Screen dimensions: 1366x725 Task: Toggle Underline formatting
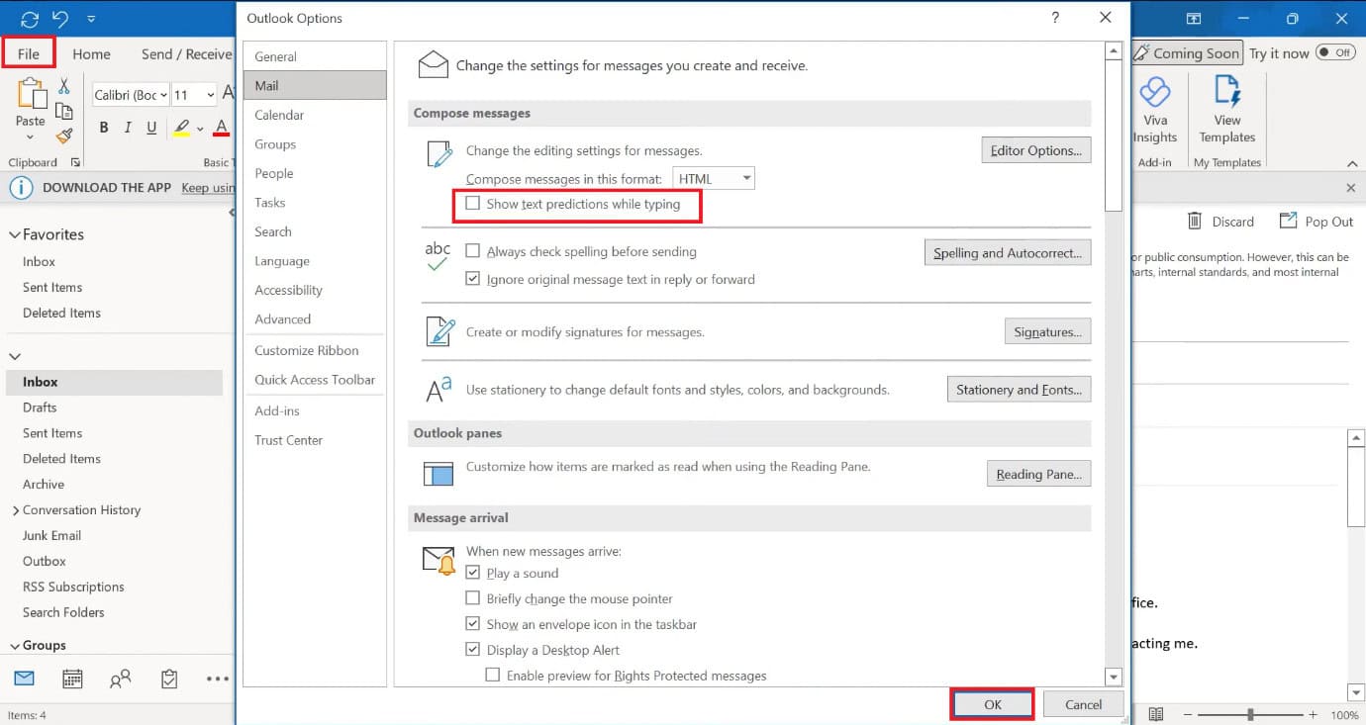pos(151,128)
